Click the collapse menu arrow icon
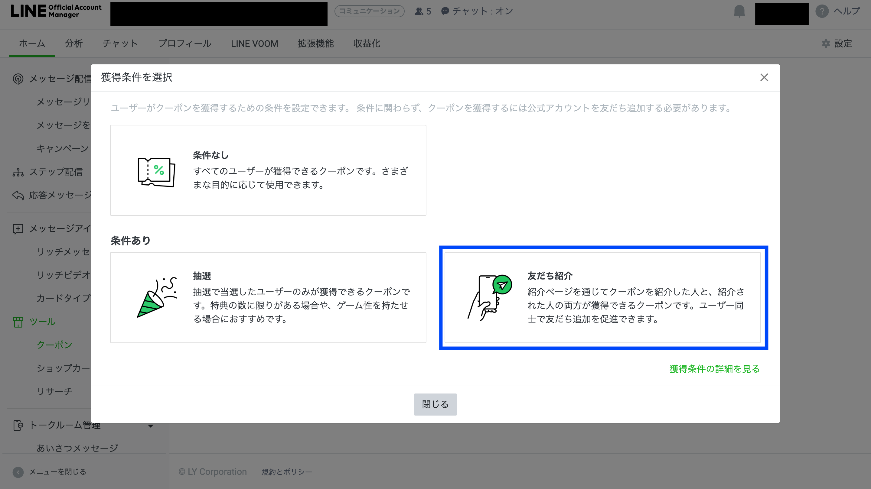Screen dimensions: 871x489 click(18, 472)
